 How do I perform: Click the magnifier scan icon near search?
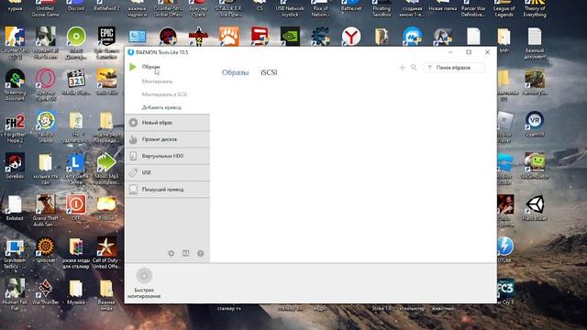414,68
